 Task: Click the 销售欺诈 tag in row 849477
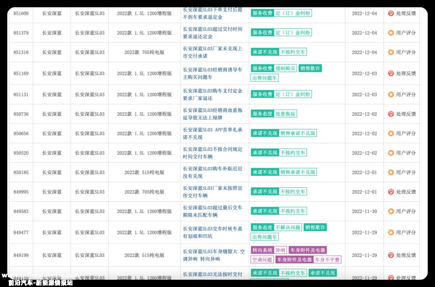click(x=315, y=228)
